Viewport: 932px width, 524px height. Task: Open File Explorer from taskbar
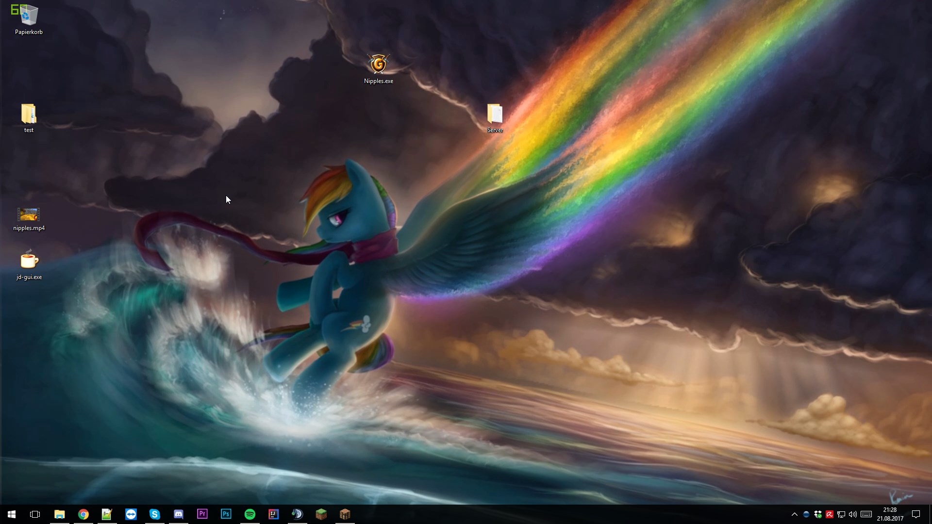point(59,514)
